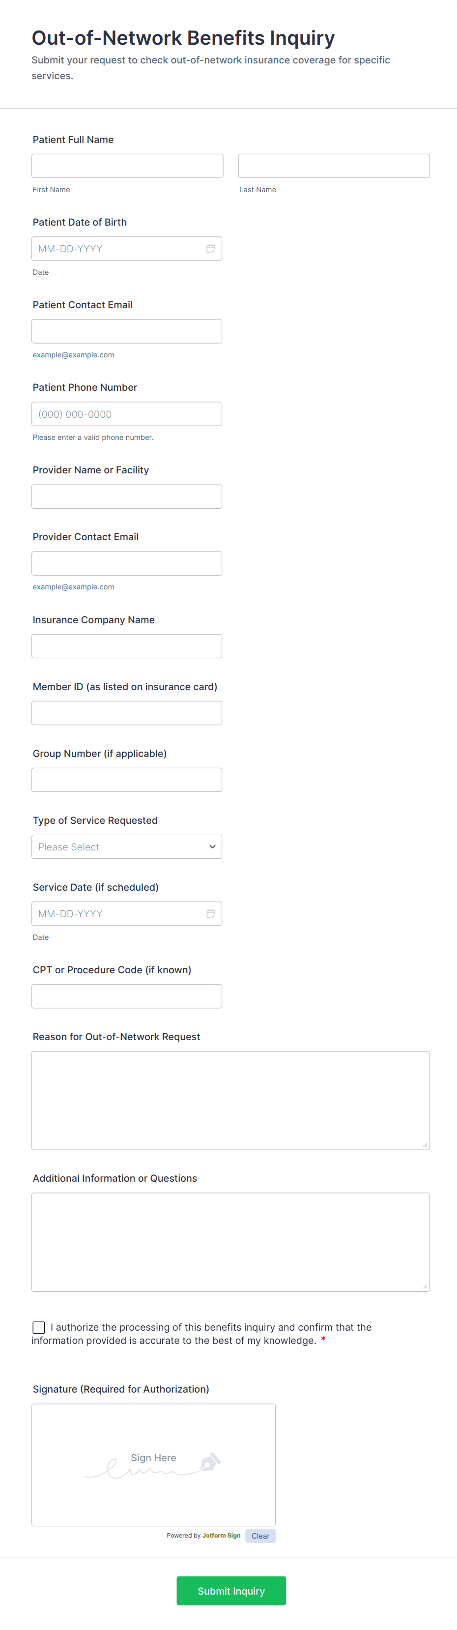Image resolution: width=457 pixels, height=1630 pixels.
Task: Clear the signature field
Action: point(260,1536)
